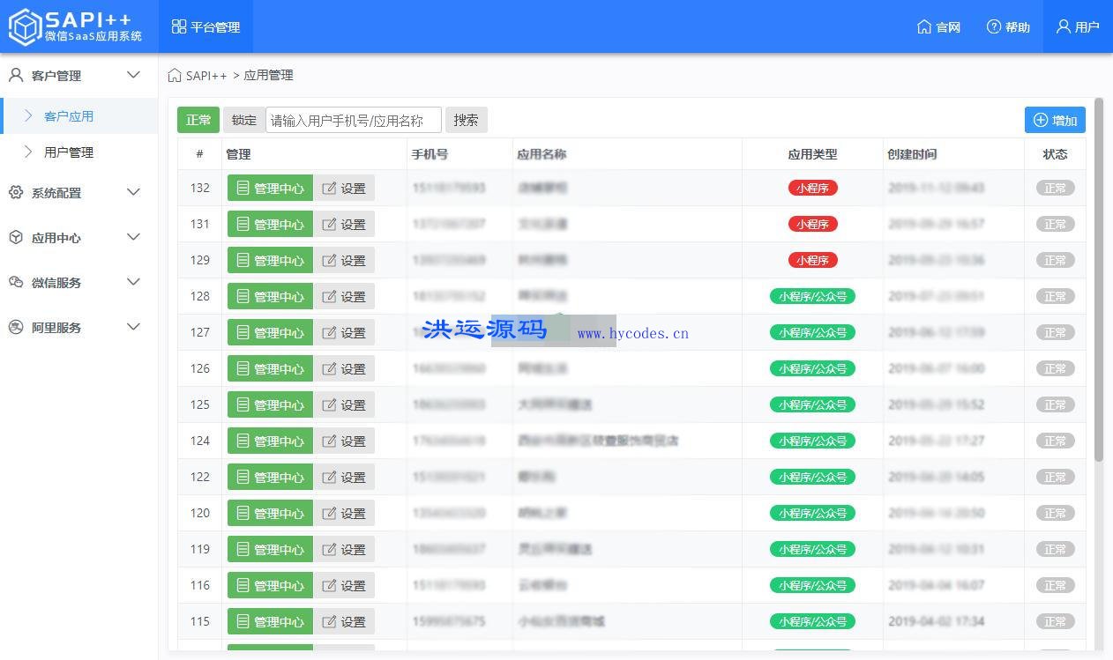This screenshot has width=1113, height=660.
Task: Click the question mark help icon
Action: click(x=994, y=26)
